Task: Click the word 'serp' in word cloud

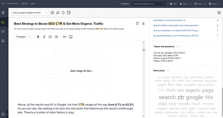Action: tap(173, 104)
